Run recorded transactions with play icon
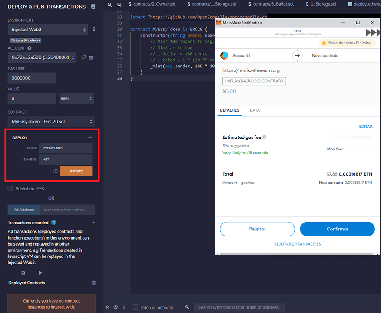381x313 pixels. pos(40,273)
